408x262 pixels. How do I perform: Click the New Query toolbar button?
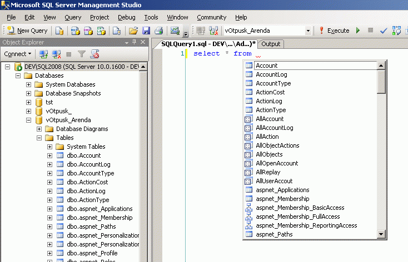(x=27, y=31)
